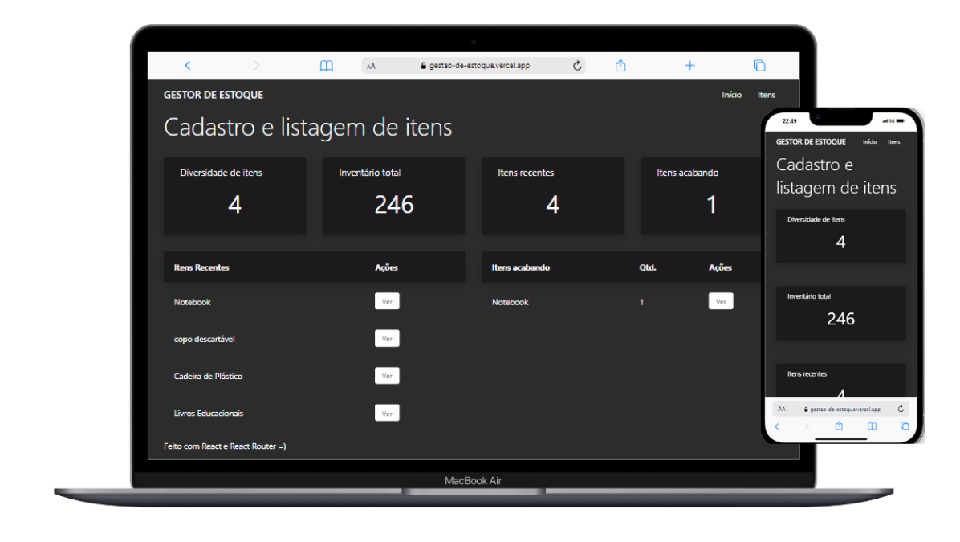The image size is (960, 542).
Task: Click share icon in laptop browser toolbar
Action: point(620,66)
